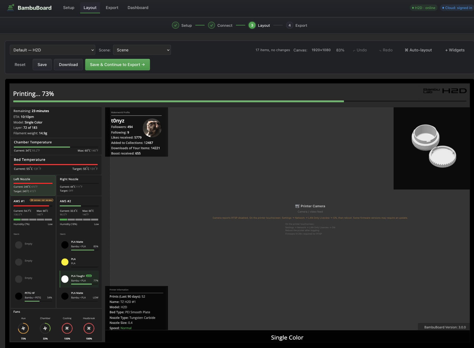Click the Reset button

coord(20,65)
